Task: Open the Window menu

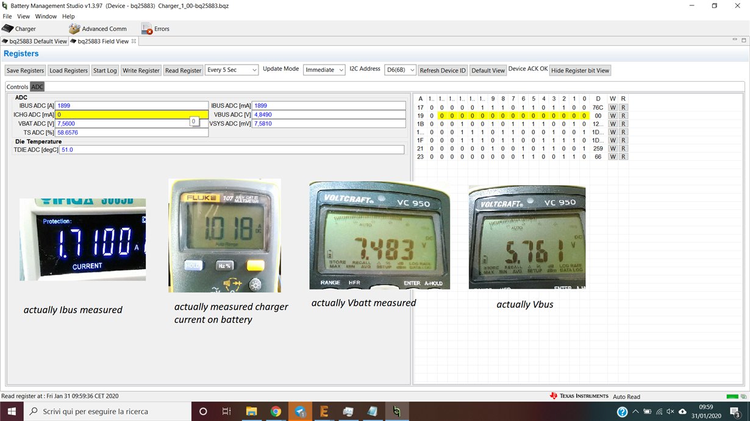Action: pos(46,16)
